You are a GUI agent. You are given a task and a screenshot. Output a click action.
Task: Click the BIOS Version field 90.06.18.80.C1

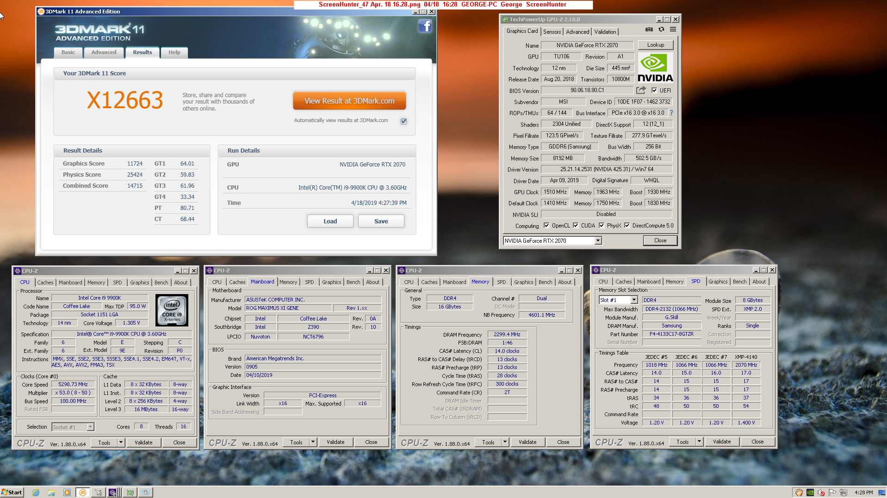click(587, 90)
